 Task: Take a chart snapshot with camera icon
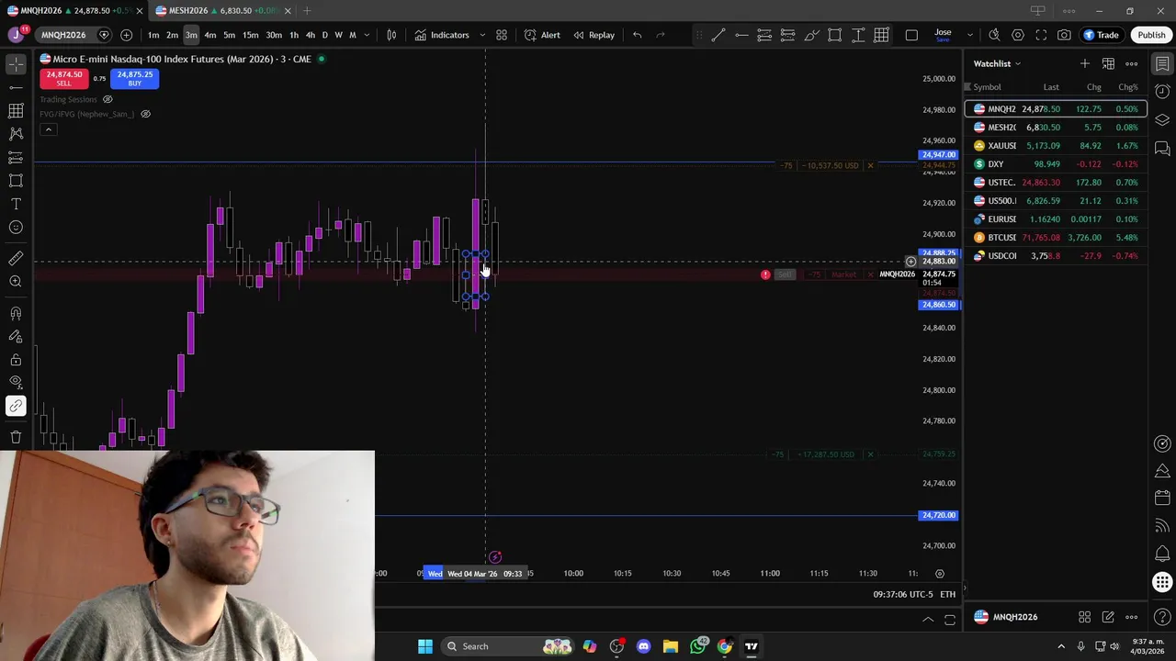[1064, 35]
